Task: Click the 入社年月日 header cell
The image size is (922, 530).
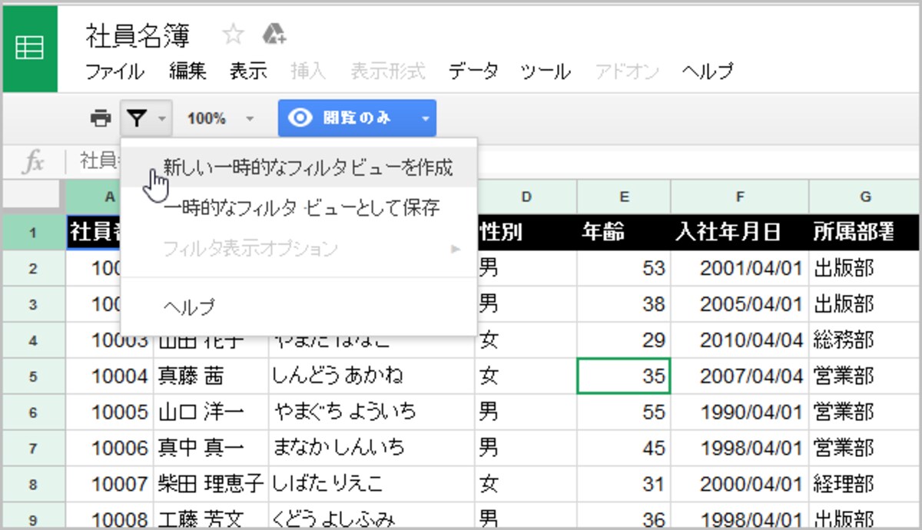Action: (740, 232)
